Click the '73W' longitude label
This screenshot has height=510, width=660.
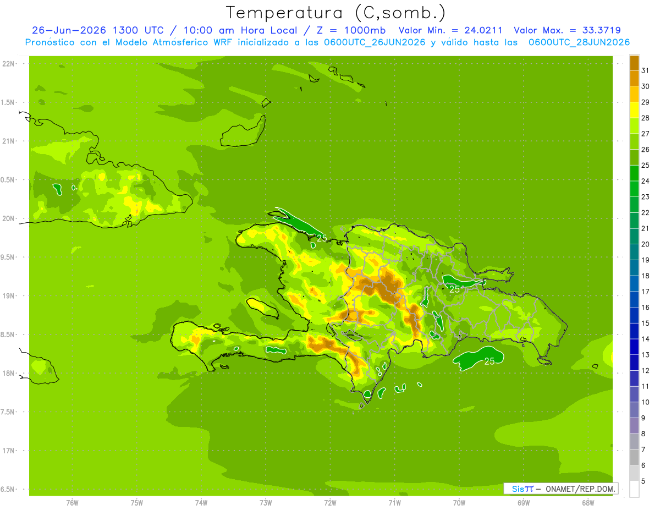pyautogui.click(x=266, y=503)
